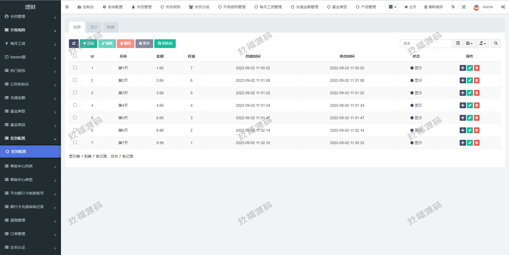Click the red delete trash icon for row 3
Image resolution: width=509 pixels, height=255 pixels.
point(477,93)
